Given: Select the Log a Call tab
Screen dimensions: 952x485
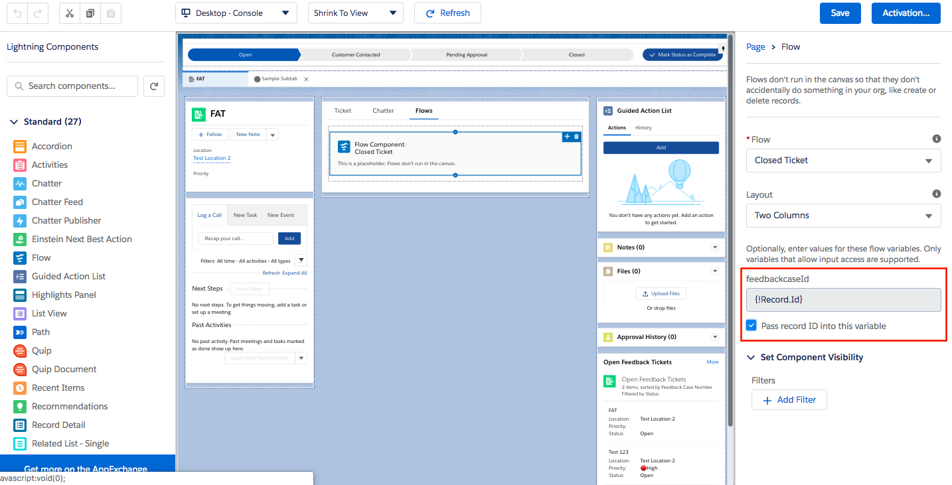Looking at the screenshot, I should coord(210,215).
